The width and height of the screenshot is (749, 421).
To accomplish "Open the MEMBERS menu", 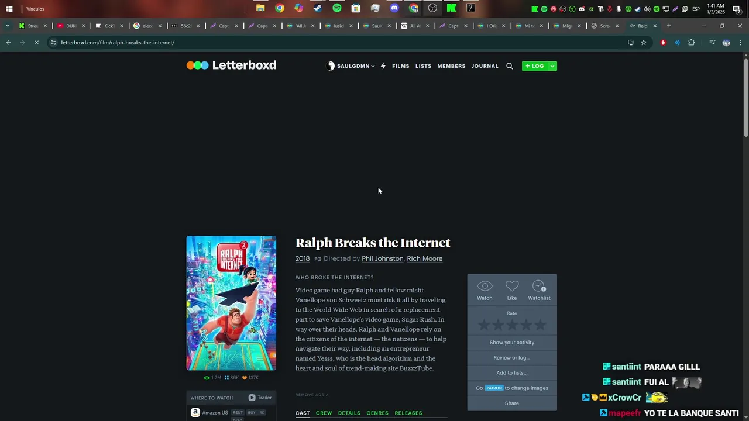I will tap(451, 66).
